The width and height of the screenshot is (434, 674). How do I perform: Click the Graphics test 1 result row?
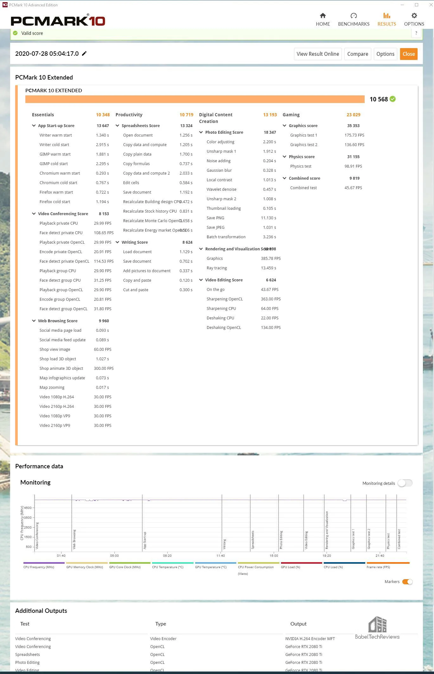327,135
